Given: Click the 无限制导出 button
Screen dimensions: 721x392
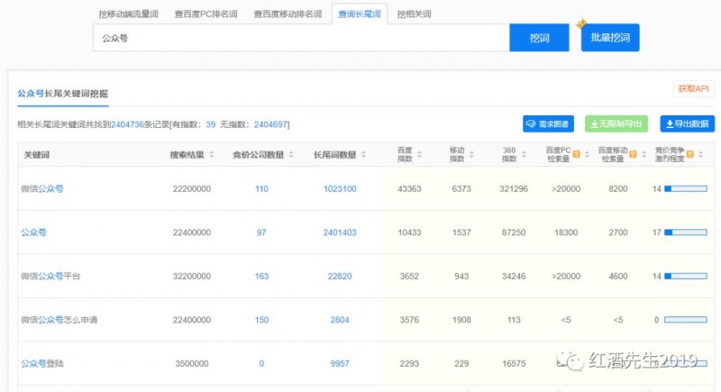Looking at the screenshot, I should (x=616, y=124).
